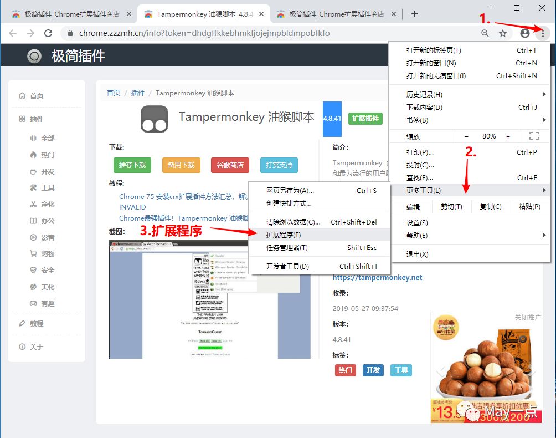Select 扩展程序(E) in the submenu
556x438 pixels.
pyautogui.click(x=319, y=235)
